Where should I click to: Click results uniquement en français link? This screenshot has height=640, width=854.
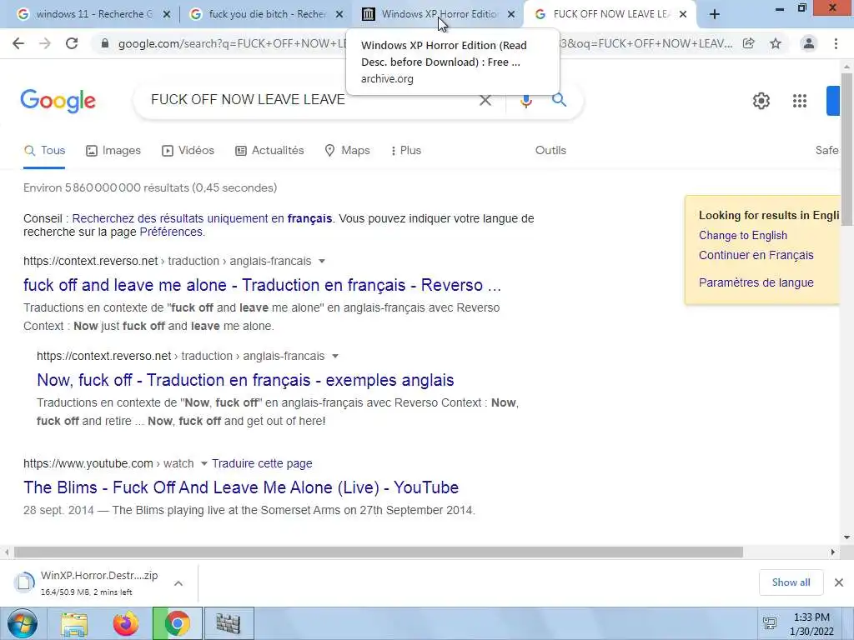pos(202,219)
